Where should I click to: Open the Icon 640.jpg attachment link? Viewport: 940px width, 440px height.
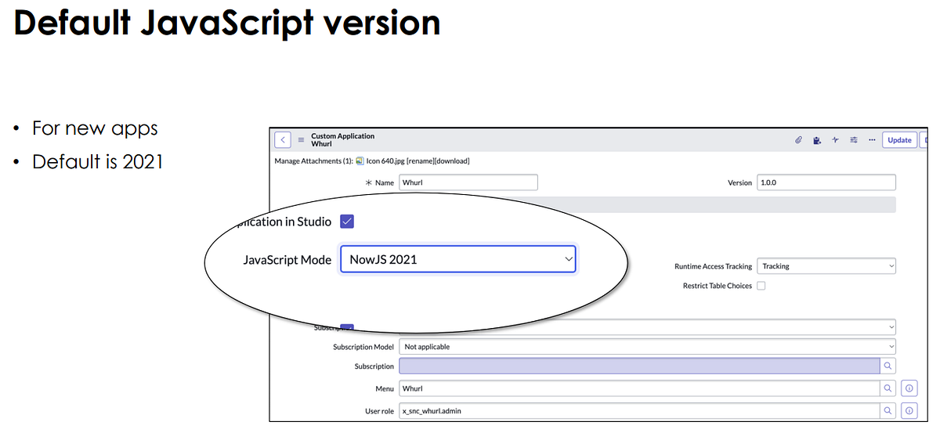coord(385,161)
